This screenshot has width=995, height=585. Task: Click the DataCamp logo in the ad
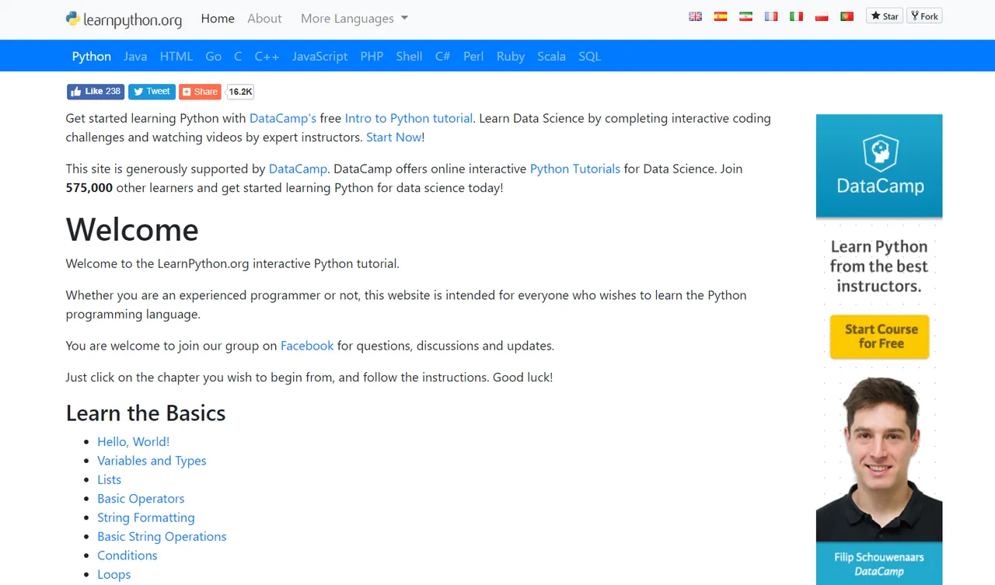(880, 165)
